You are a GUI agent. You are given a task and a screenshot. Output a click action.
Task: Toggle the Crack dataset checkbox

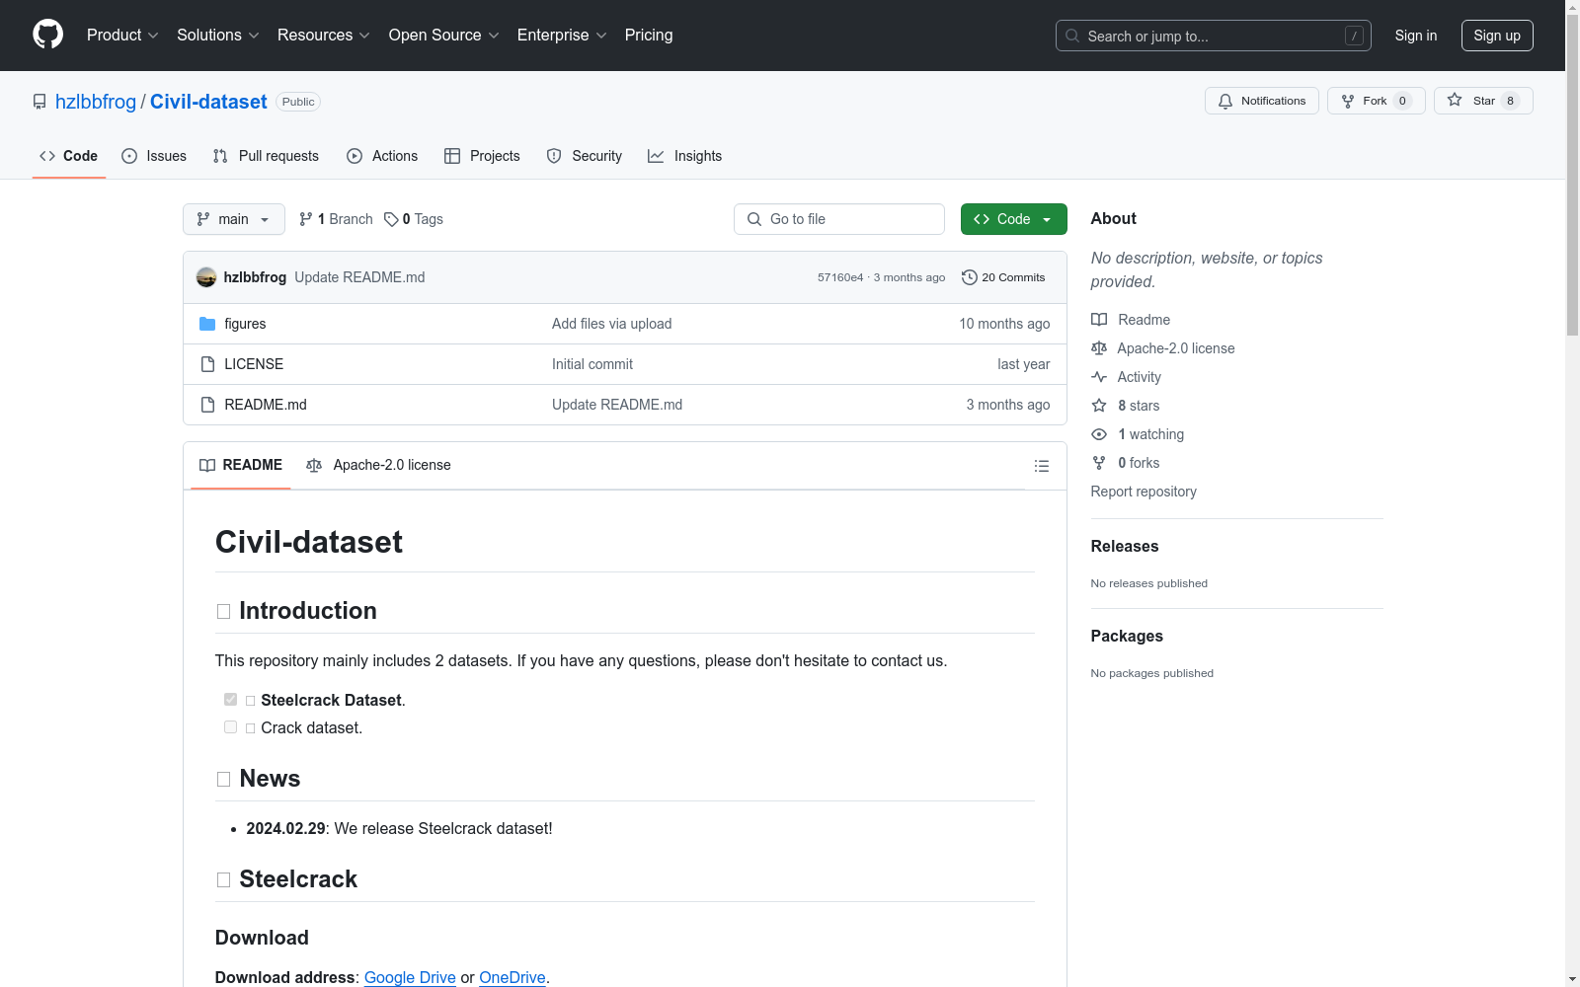pos(230,726)
